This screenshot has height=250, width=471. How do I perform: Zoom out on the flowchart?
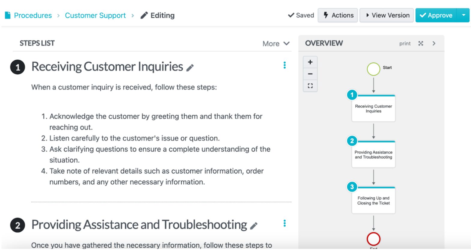(310, 74)
